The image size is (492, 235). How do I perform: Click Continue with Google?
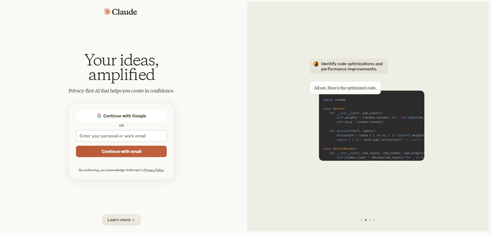121,116
